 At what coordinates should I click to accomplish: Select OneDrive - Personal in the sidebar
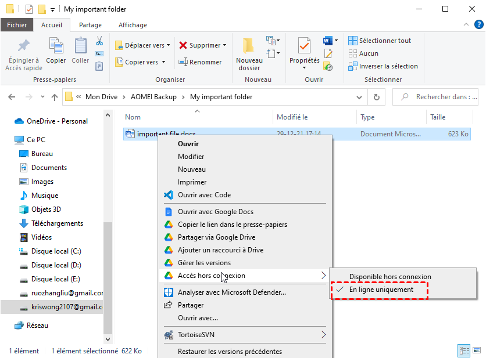tap(51, 121)
